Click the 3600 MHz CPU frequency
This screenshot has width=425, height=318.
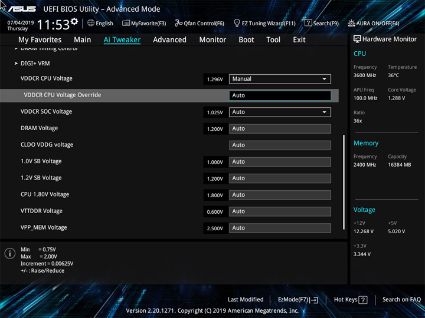click(x=365, y=75)
